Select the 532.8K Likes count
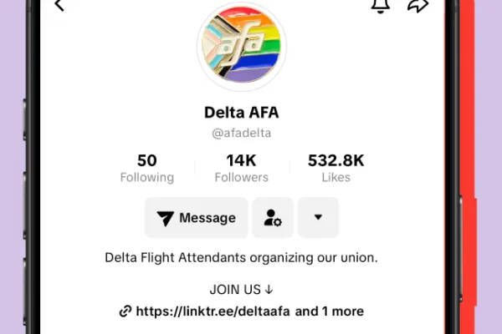Screen dimensions: 502x334 (x=336, y=161)
